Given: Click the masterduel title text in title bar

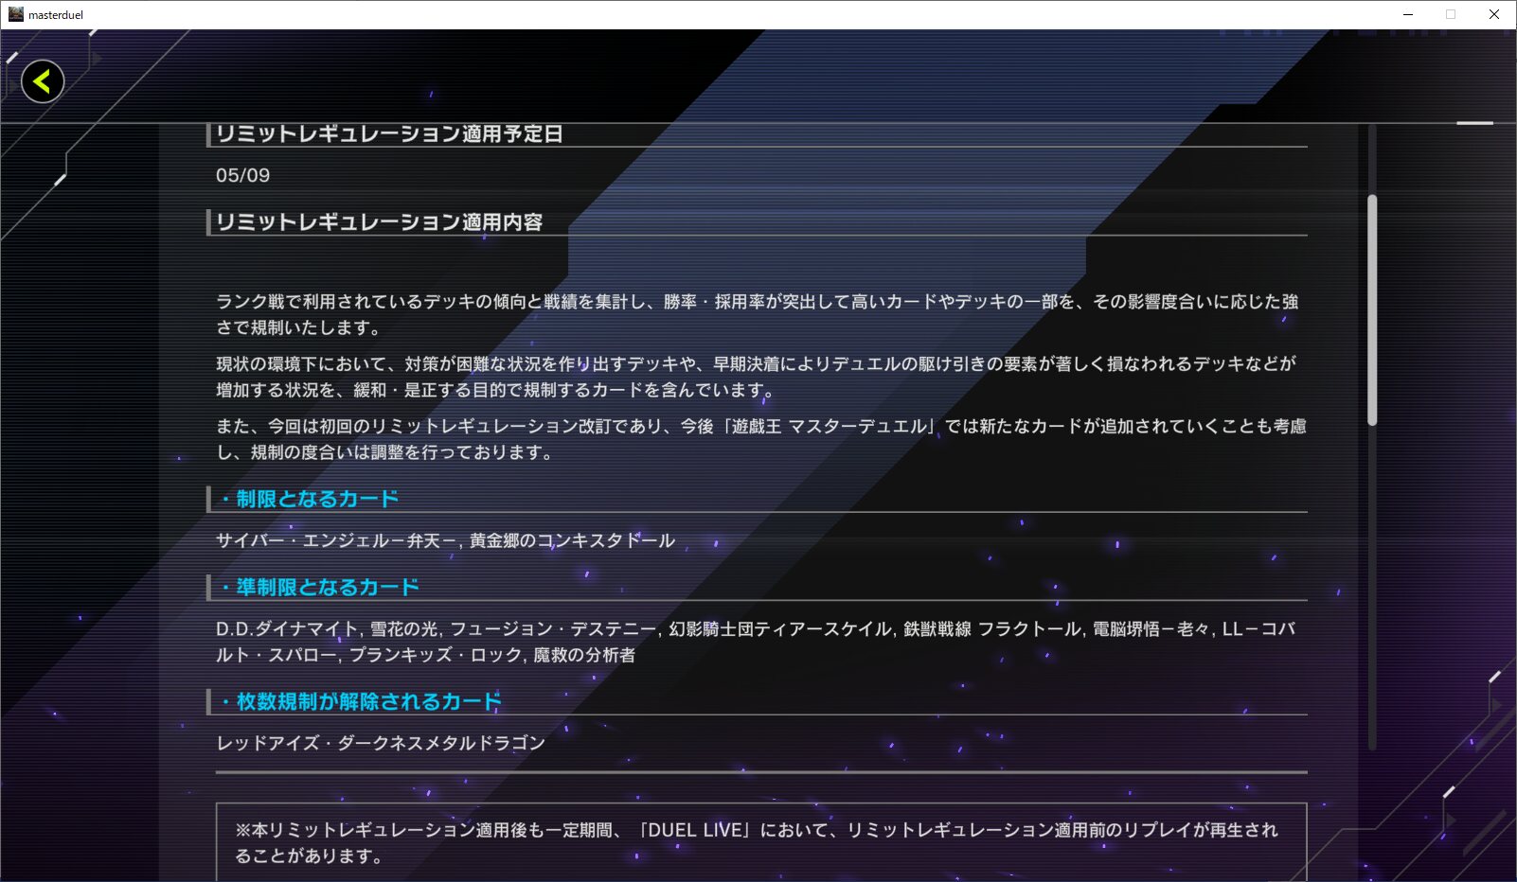Looking at the screenshot, I should point(56,14).
